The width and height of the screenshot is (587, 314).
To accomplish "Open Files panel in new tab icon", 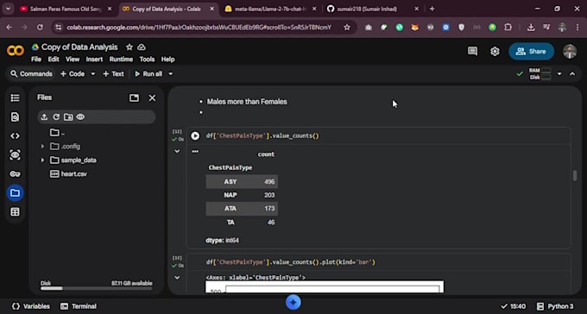I will tap(134, 97).
